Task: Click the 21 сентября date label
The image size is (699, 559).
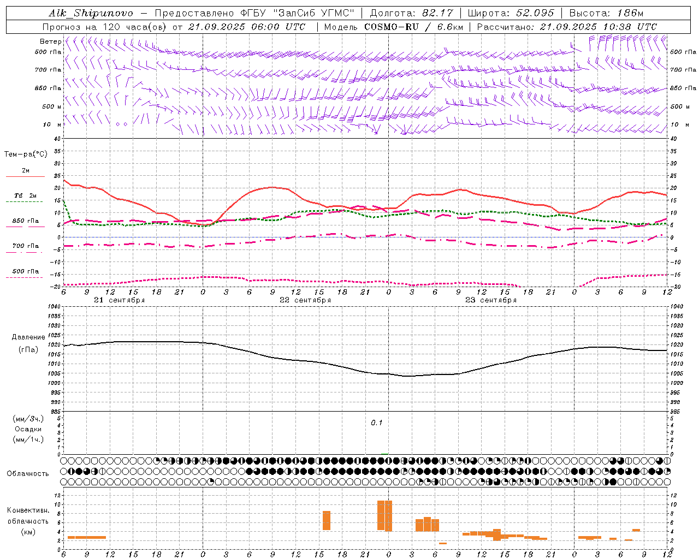Action: 119,300
